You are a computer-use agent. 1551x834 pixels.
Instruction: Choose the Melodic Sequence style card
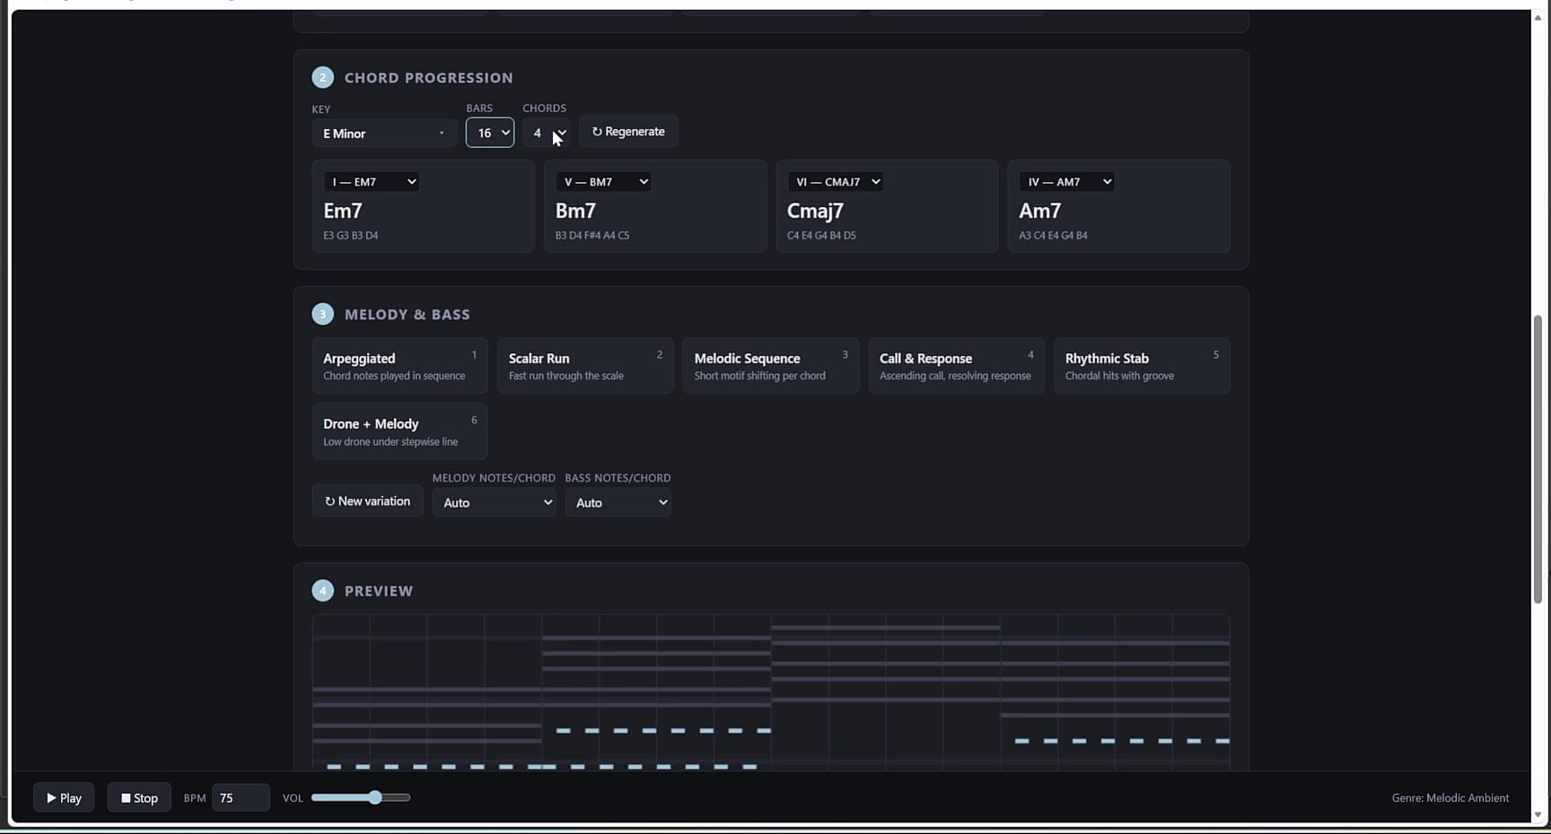click(771, 366)
